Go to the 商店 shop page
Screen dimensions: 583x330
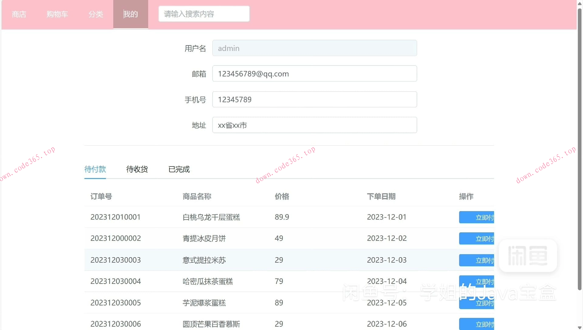tap(19, 14)
